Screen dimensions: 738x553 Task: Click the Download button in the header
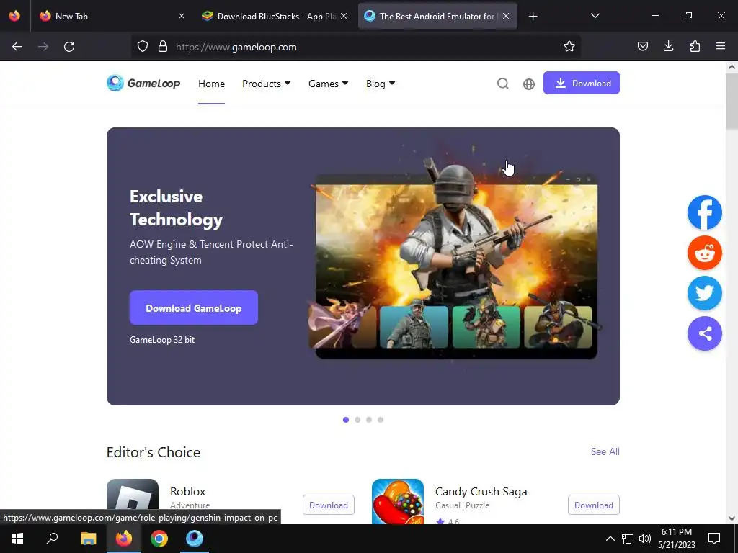[582, 83]
